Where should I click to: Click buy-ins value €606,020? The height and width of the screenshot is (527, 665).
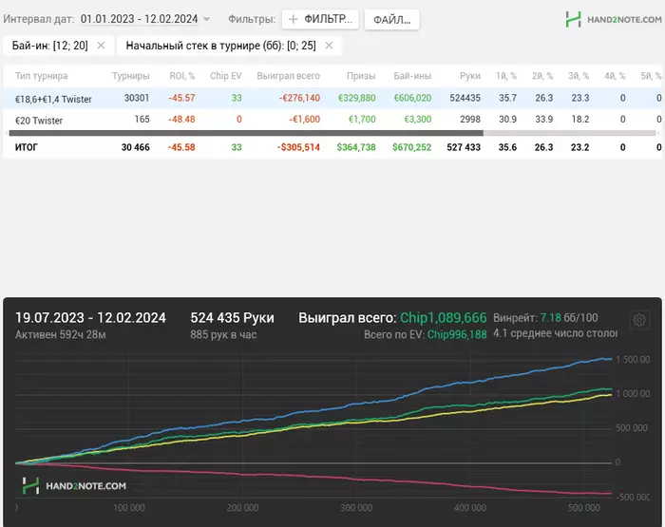pos(412,98)
